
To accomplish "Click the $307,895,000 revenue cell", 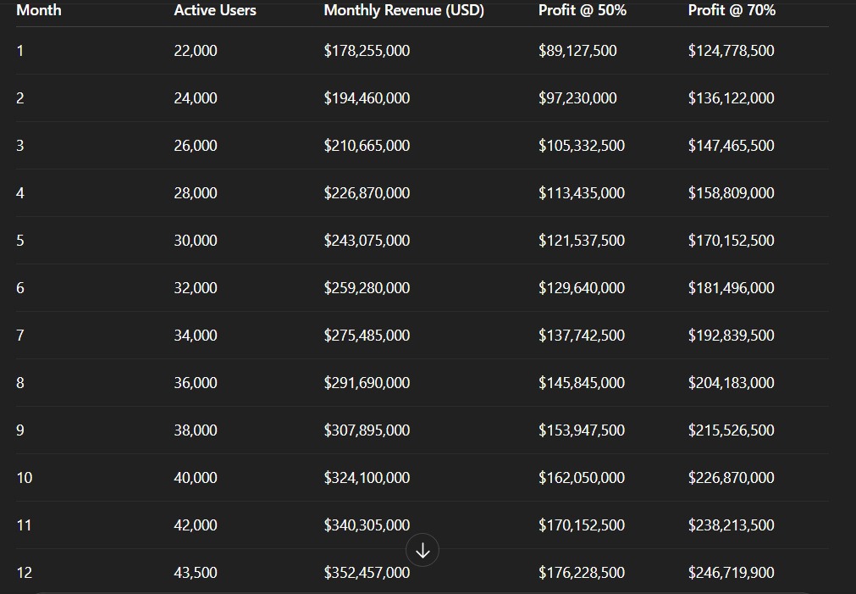I will point(367,430).
